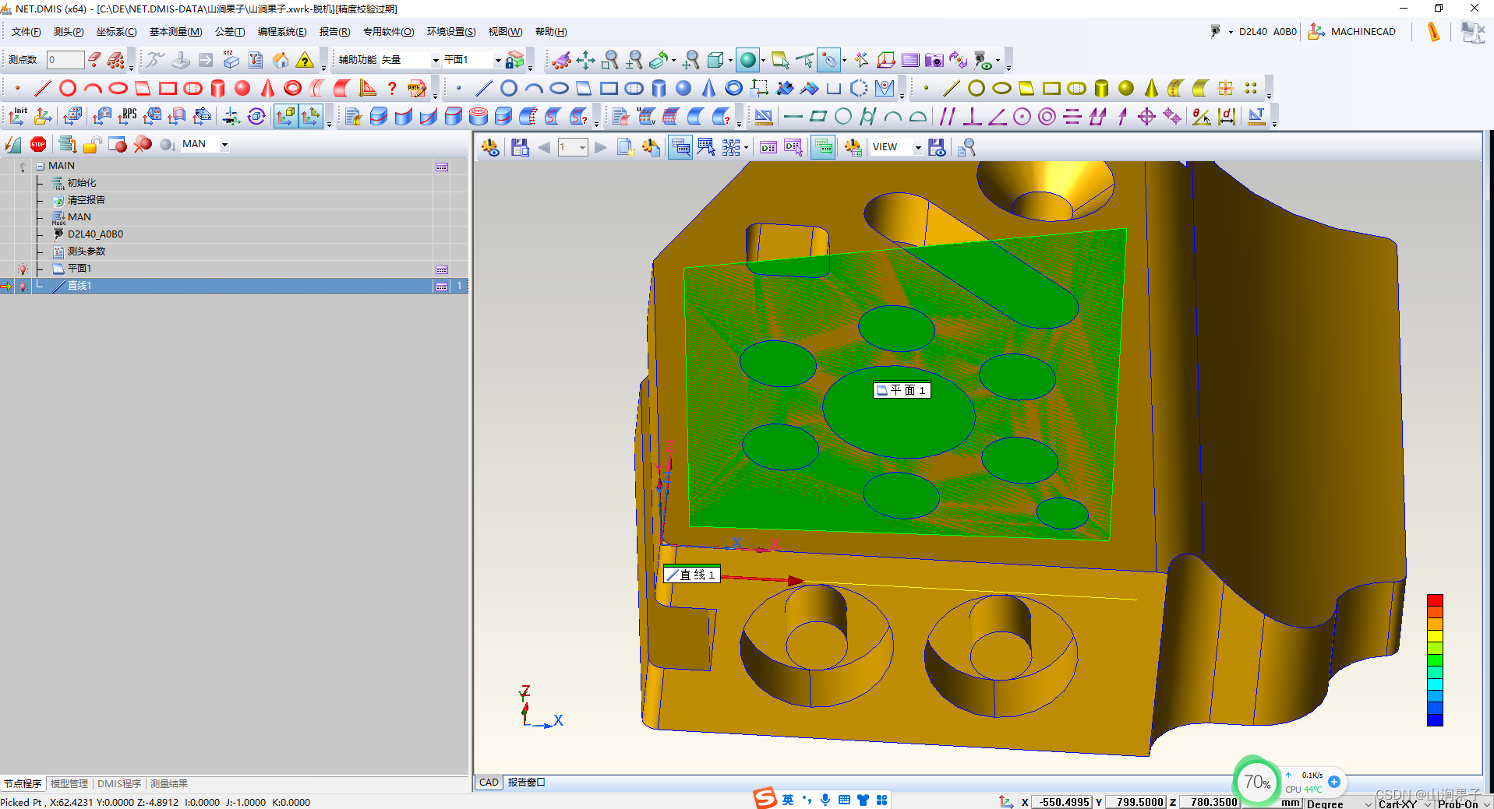Click the MACHINECAD button
Screen dimensions: 1494x809
[1352, 32]
